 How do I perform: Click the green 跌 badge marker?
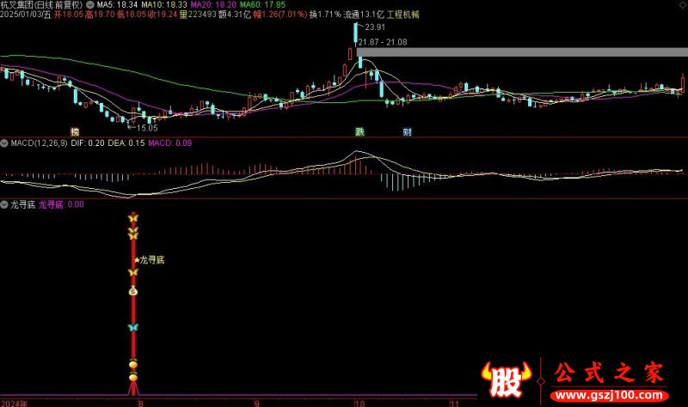click(359, 132)
